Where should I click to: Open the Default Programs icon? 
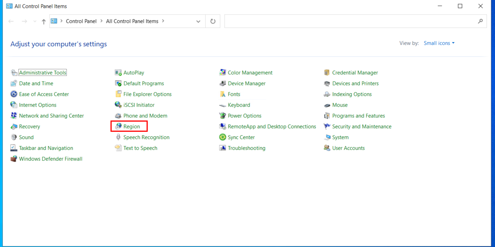point(118,83)
